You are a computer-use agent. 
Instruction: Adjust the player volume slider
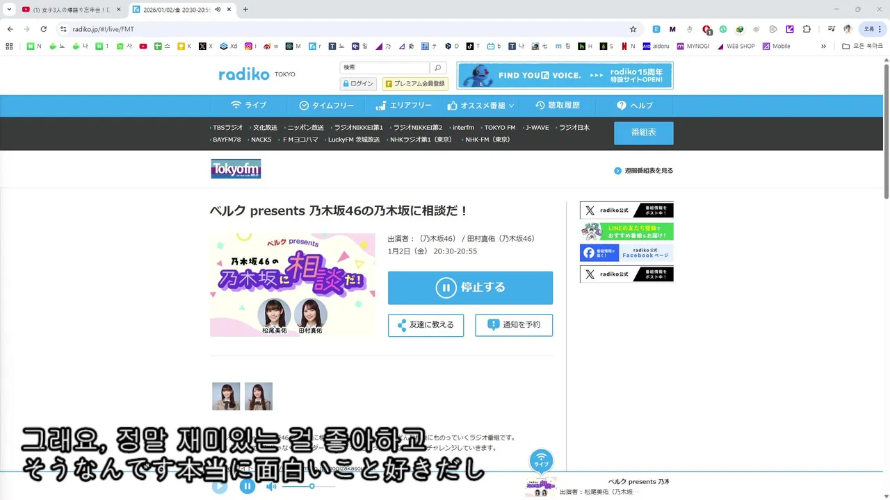click(x=308, y=486)
